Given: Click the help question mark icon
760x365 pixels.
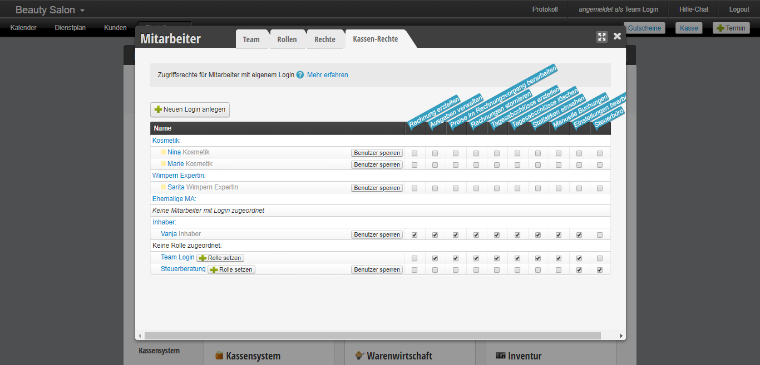Looking at the screenshot, I should (x=300, y=75).
